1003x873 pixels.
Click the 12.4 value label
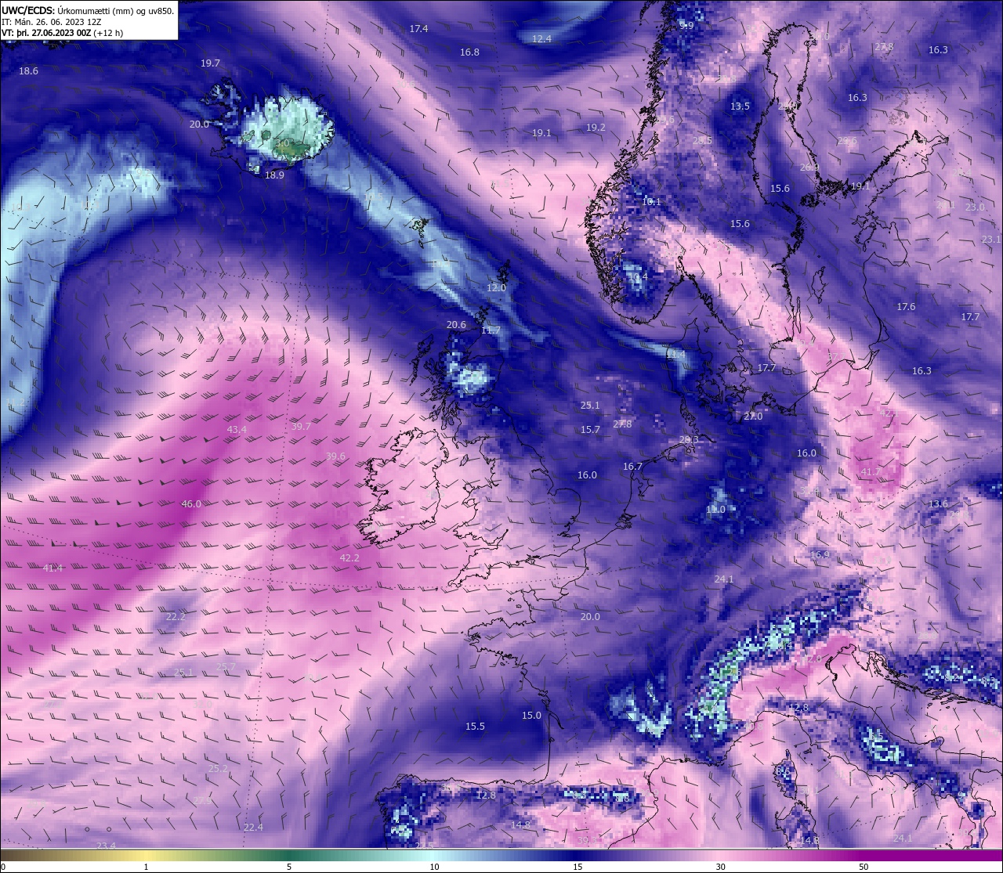(x=541, y=39)
